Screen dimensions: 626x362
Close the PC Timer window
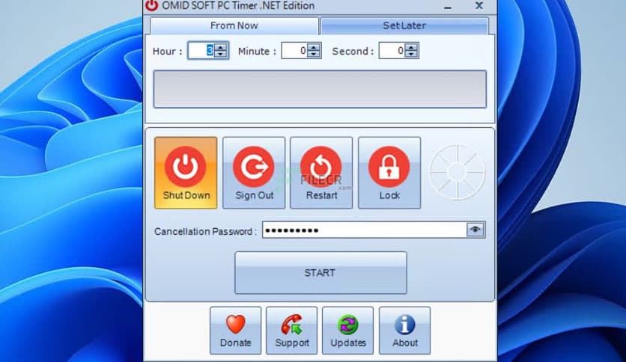[x=479, y=5]
